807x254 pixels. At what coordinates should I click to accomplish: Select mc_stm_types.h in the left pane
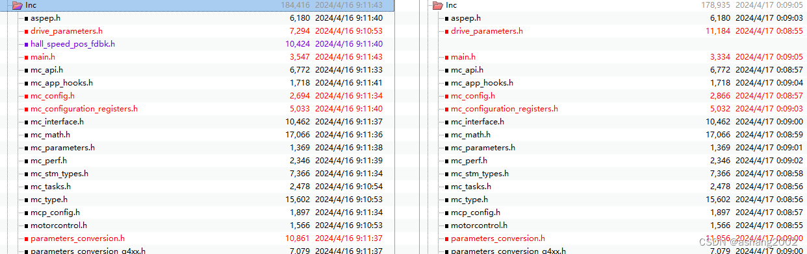pos(60,174)
